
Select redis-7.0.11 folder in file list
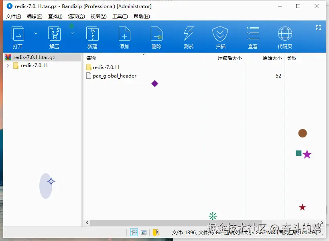[x=106, y=67]
